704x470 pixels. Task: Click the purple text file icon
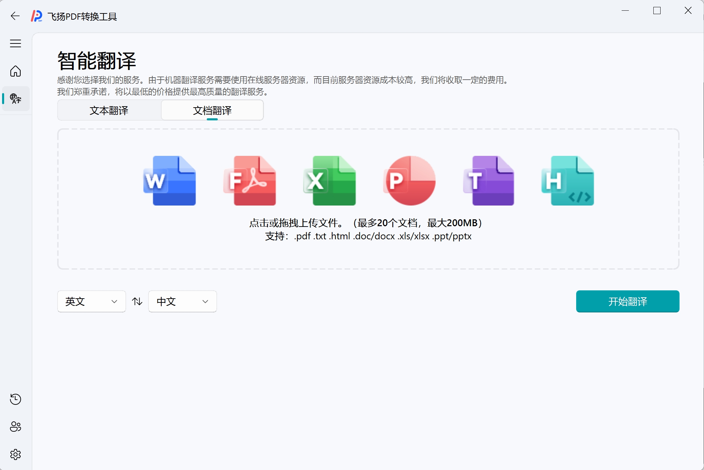pyautogui.click(x=489, y=181)
